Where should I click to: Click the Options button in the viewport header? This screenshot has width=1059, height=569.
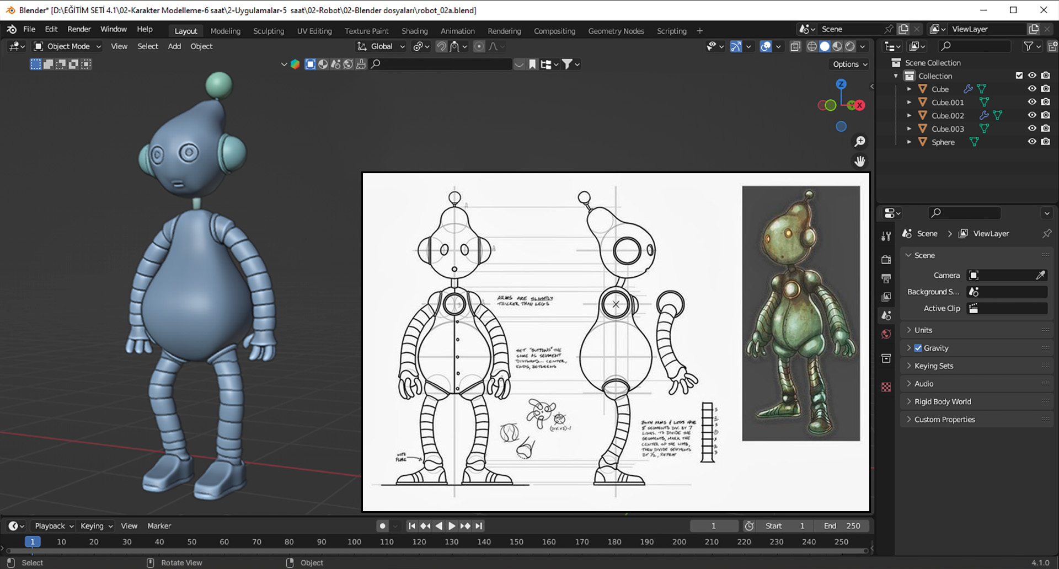[848, 64]
